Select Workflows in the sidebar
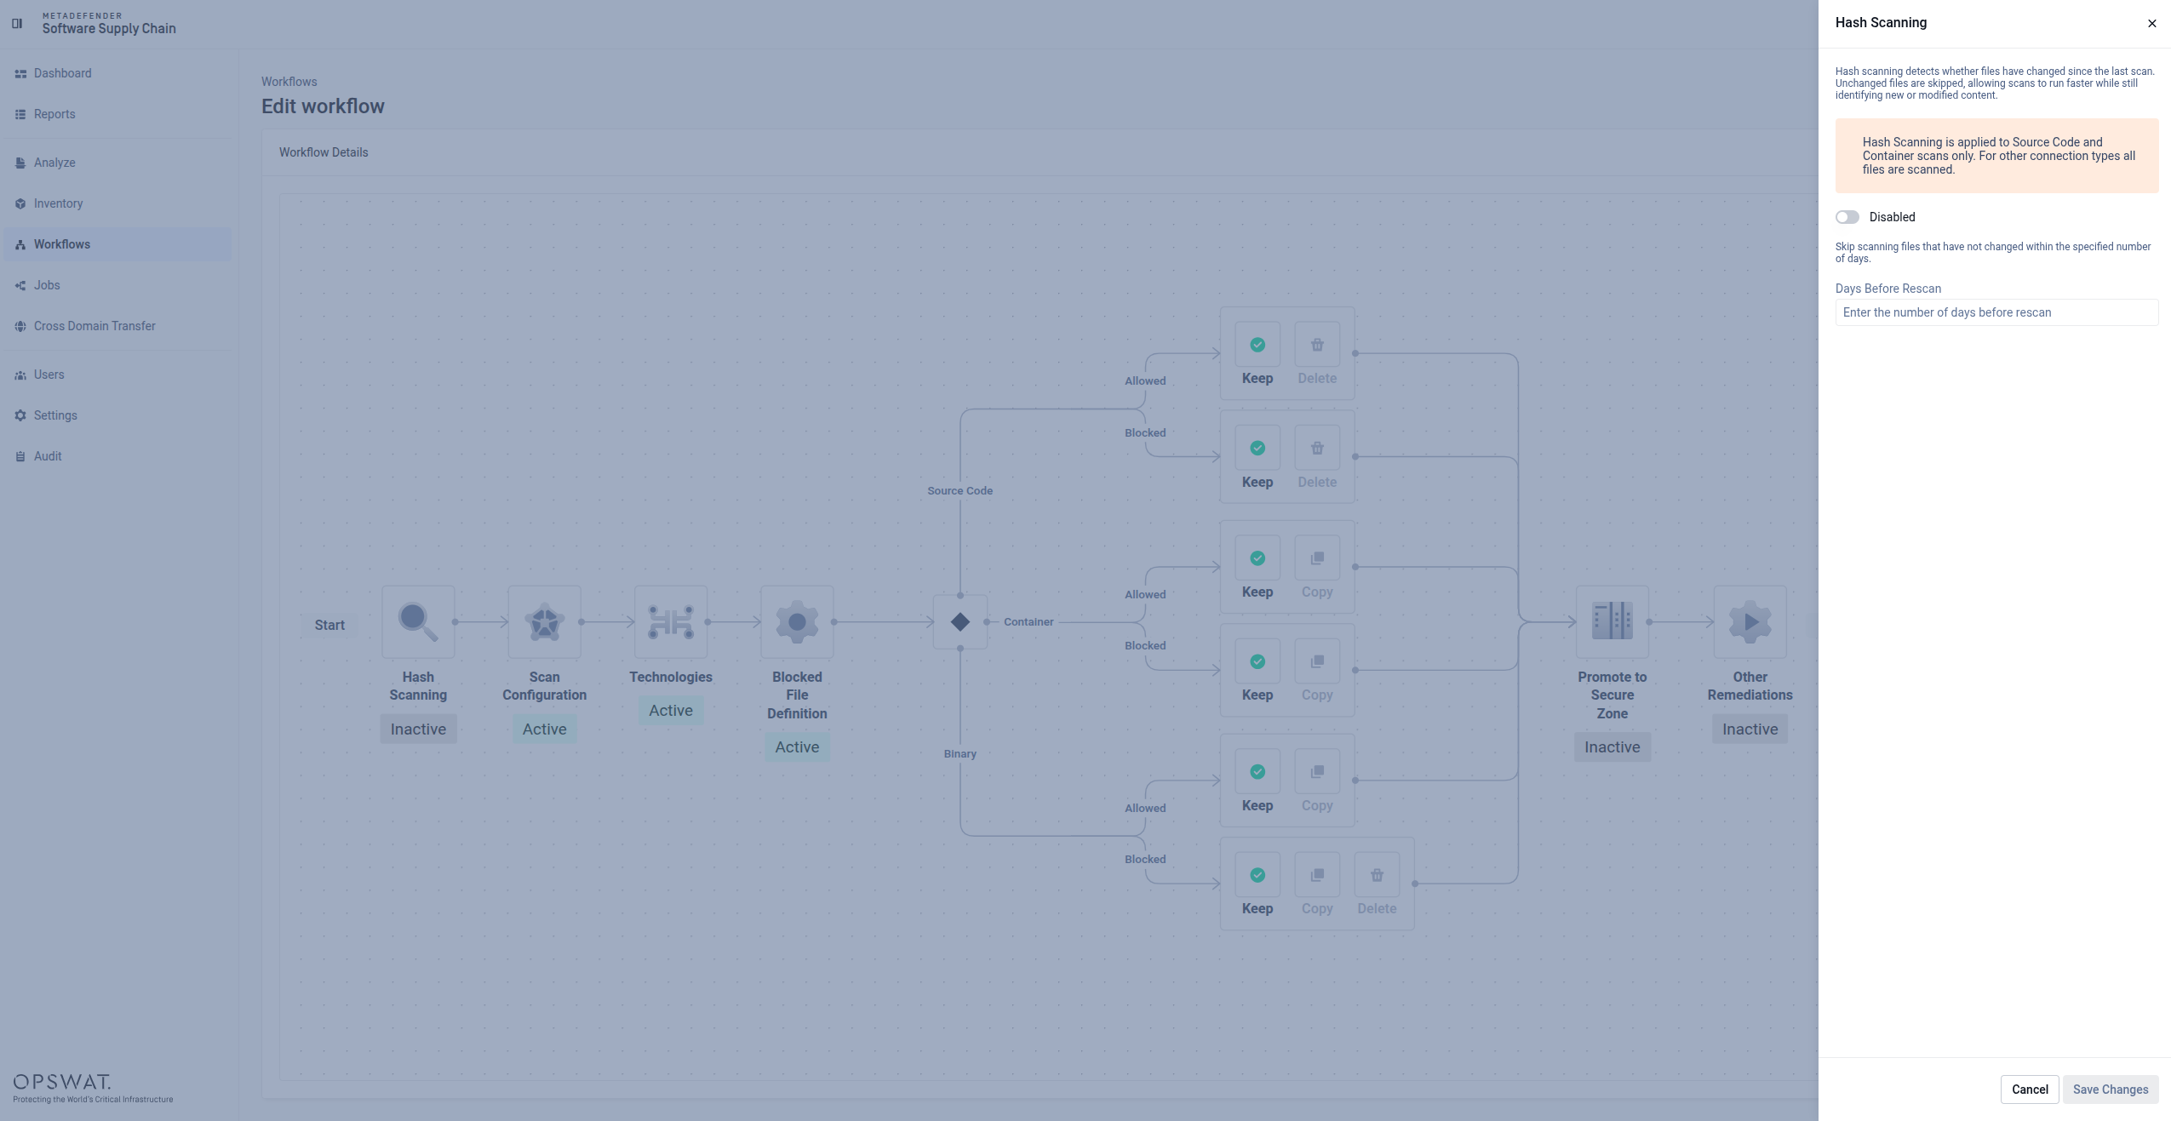The width and height of the screenshot is (2171, 1121). pyautogui.click(x=117, y=244)
